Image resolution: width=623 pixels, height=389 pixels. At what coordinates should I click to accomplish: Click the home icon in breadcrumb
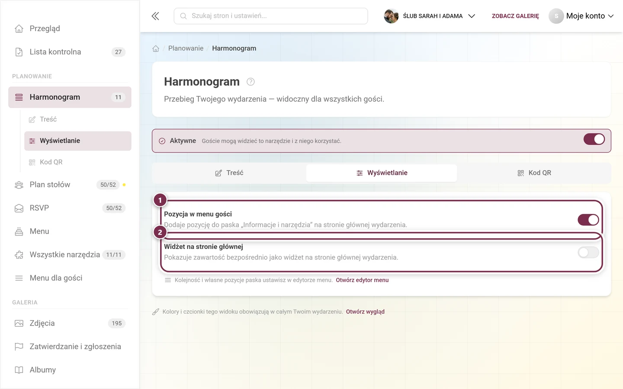(156, 48)
